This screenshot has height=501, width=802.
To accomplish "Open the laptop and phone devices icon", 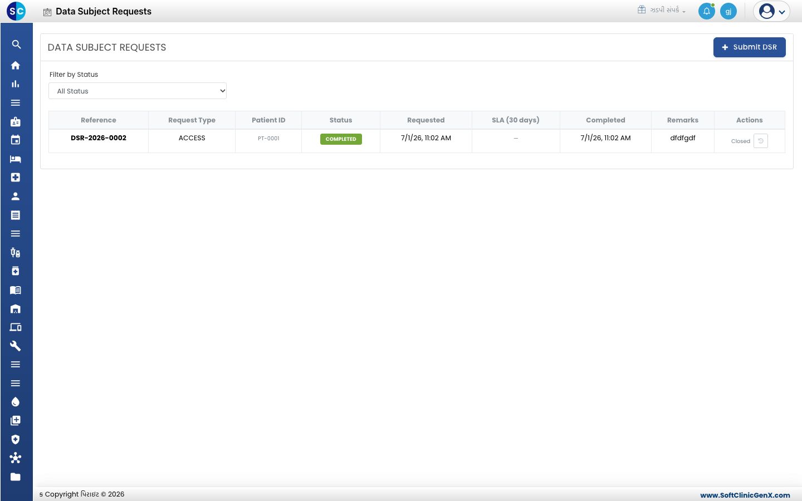I will 16,327.
